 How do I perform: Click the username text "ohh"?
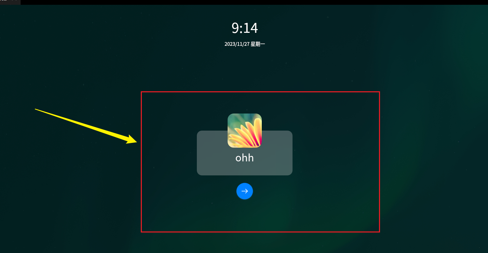(x=245, y=158)
